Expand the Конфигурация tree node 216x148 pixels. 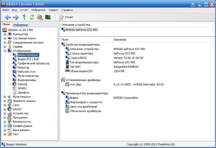click(x=5, y=126)
